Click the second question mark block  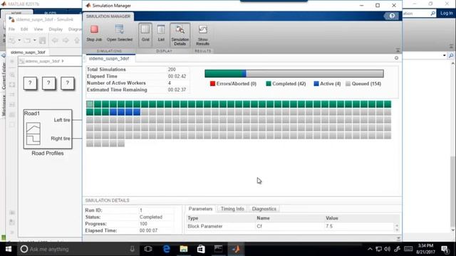click(x=48, y=83)
